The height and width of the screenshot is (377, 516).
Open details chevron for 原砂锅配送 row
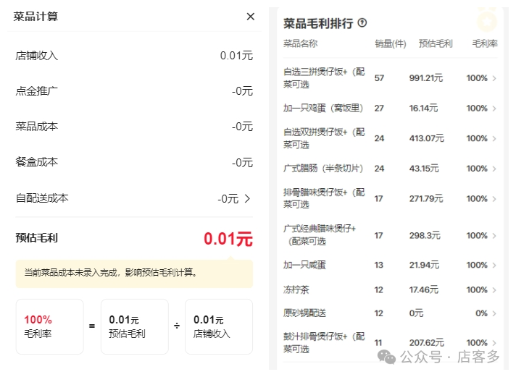point(494,313)
